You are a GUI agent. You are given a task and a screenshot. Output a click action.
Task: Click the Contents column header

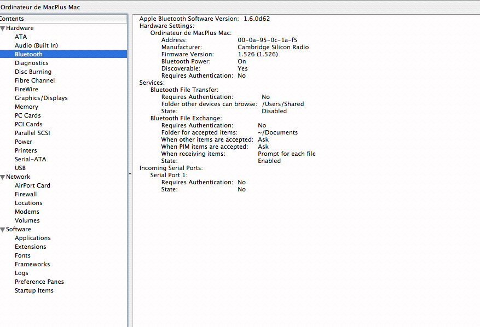(63, 19)
